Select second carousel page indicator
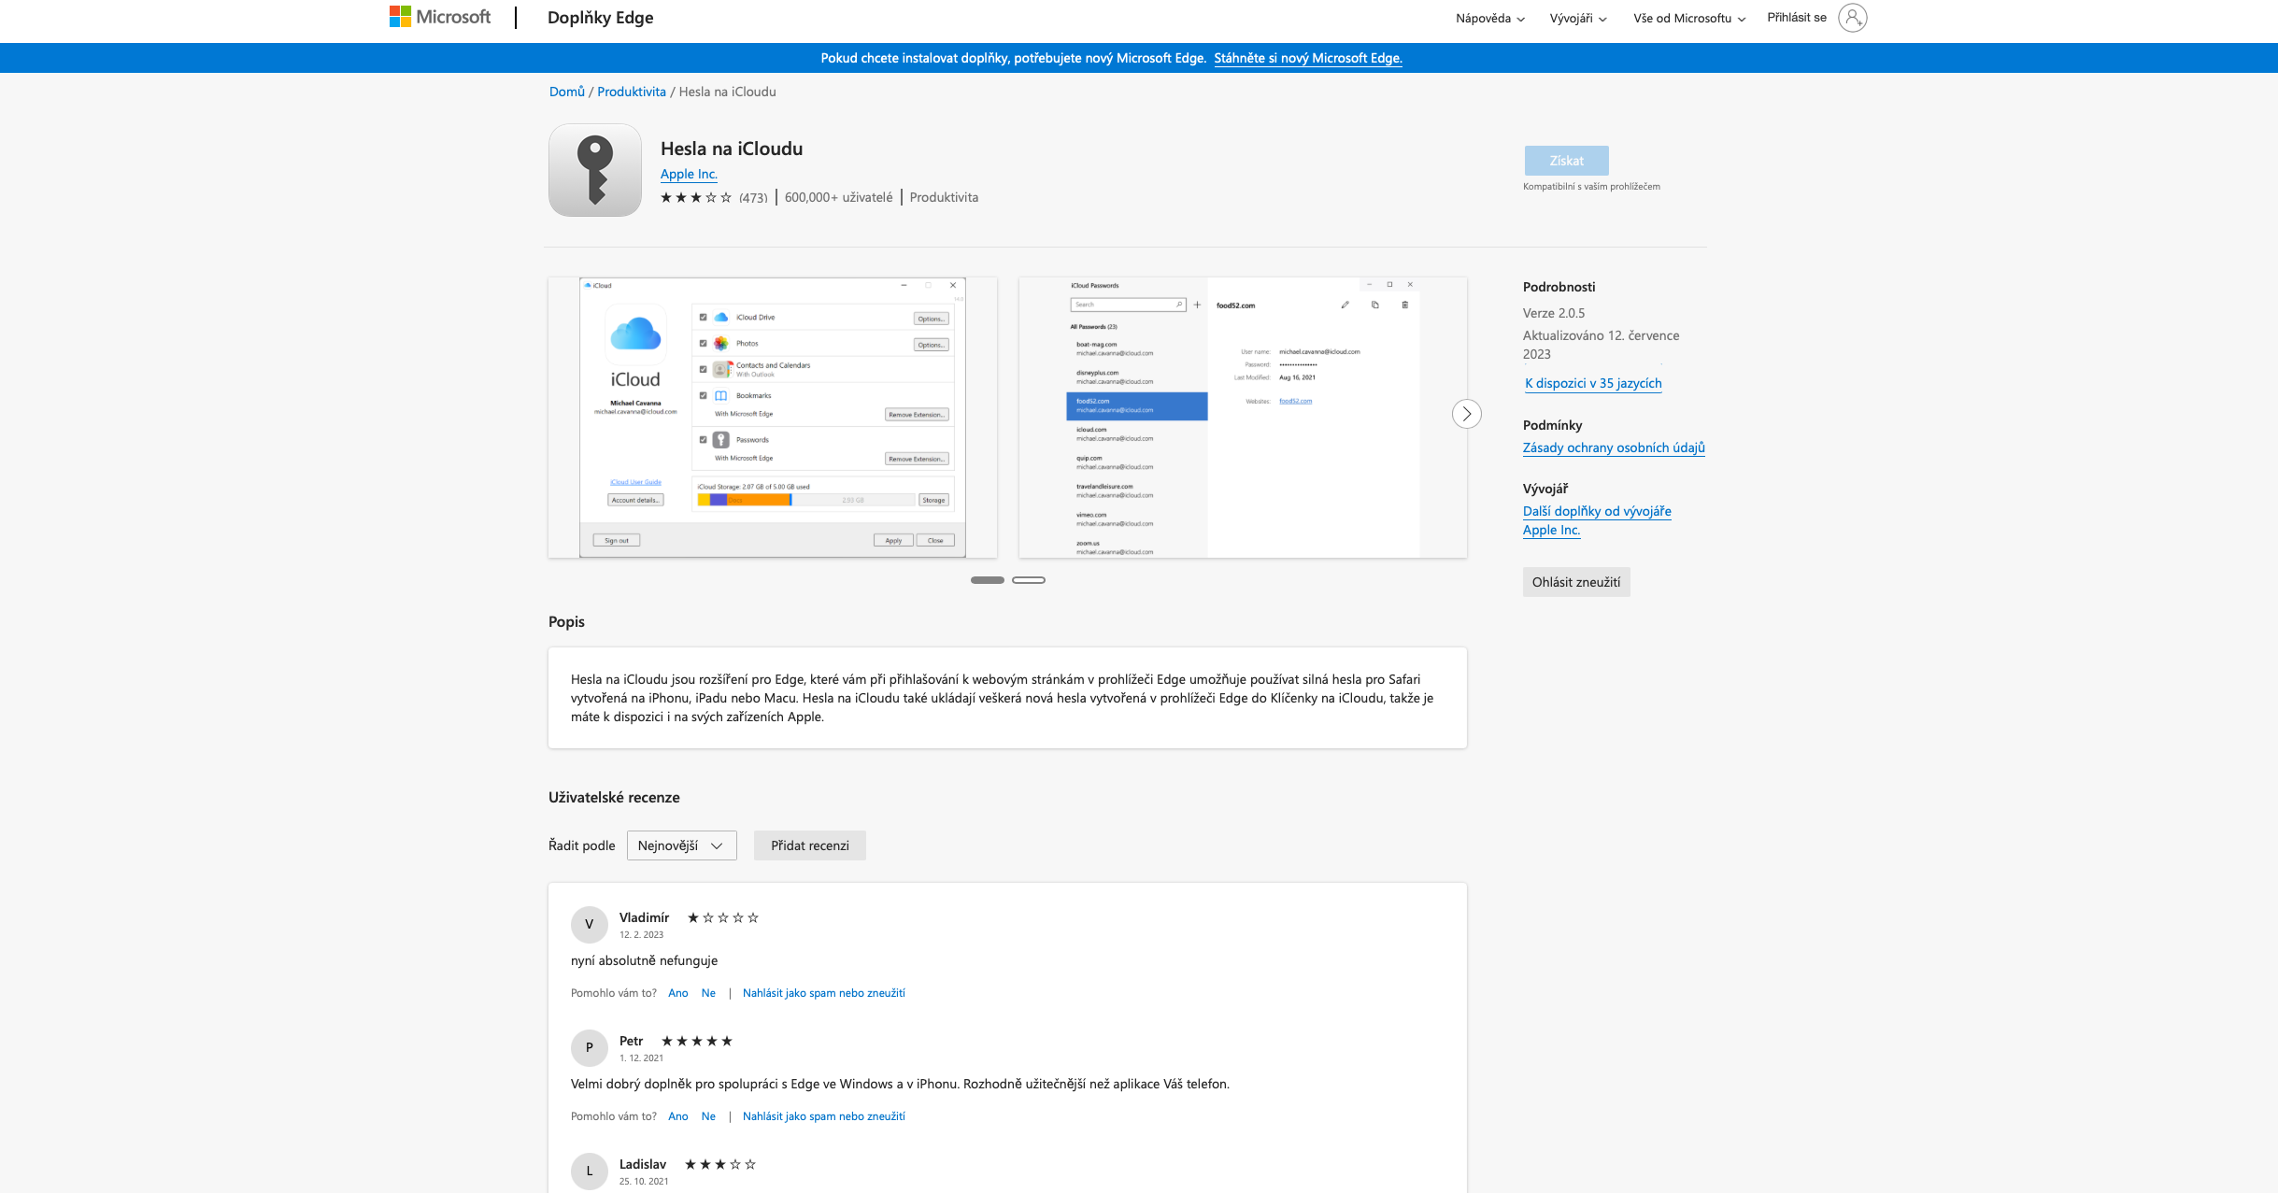Screen dimensions: 2278x1193 click(1028, 580)
